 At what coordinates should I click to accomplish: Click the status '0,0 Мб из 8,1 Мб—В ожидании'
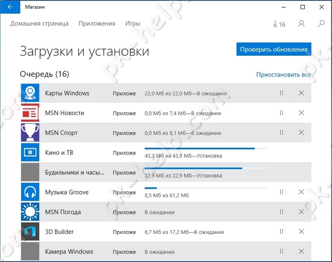(x=183, y=133)
